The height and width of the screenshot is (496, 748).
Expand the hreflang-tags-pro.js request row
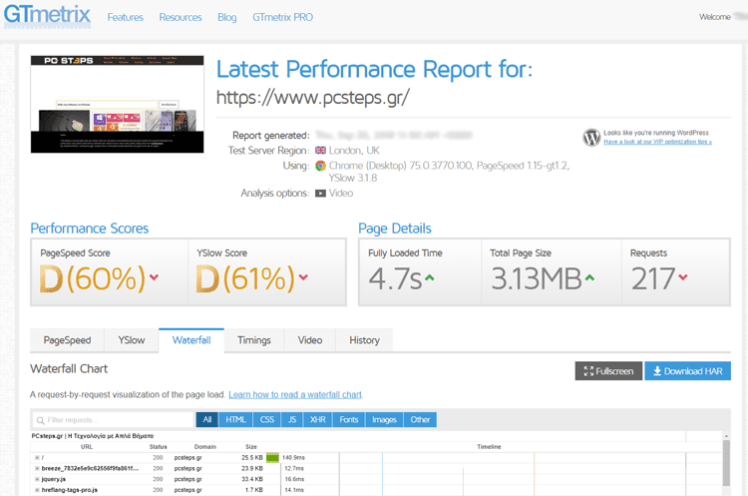point(37,490)
